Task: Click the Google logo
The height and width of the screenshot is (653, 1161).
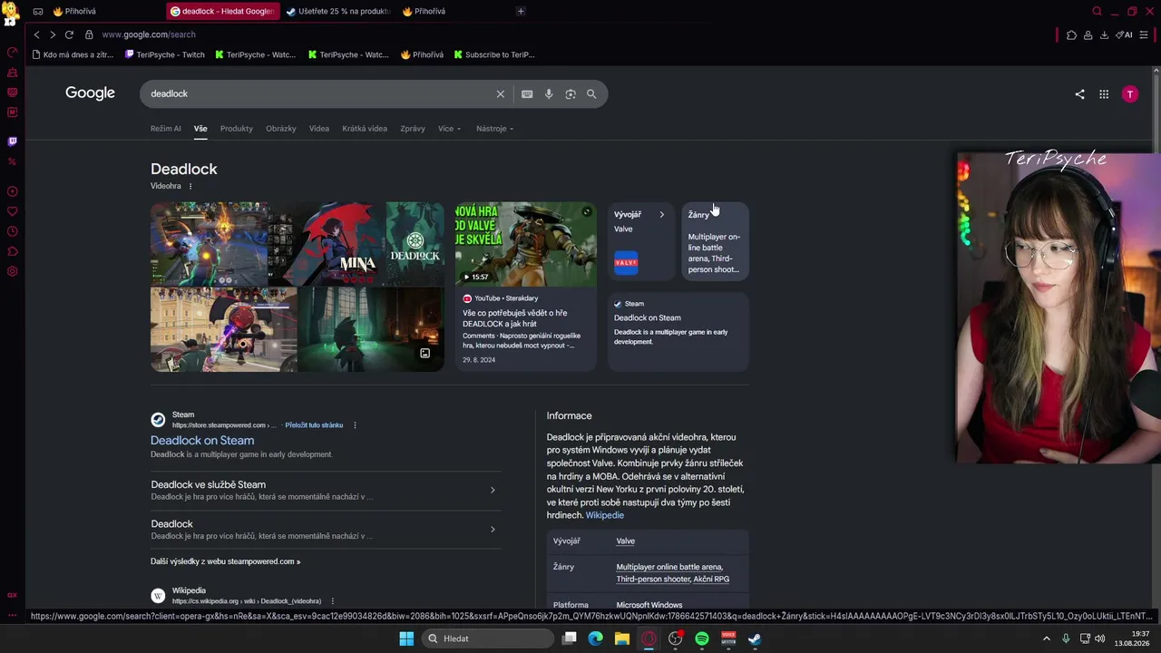Action: pyautogui.click(x=90, y=93)
